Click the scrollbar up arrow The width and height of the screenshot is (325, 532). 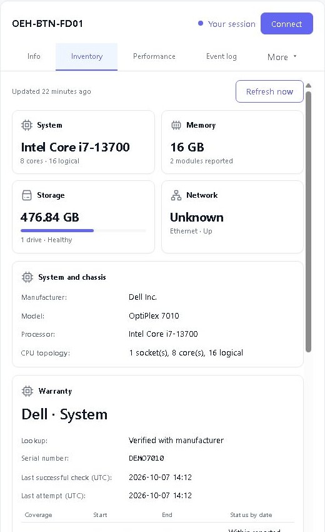point(308,86)
